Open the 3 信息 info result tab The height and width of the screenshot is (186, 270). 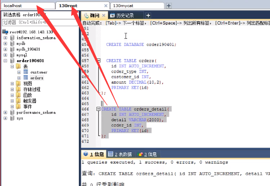point(147,154)
